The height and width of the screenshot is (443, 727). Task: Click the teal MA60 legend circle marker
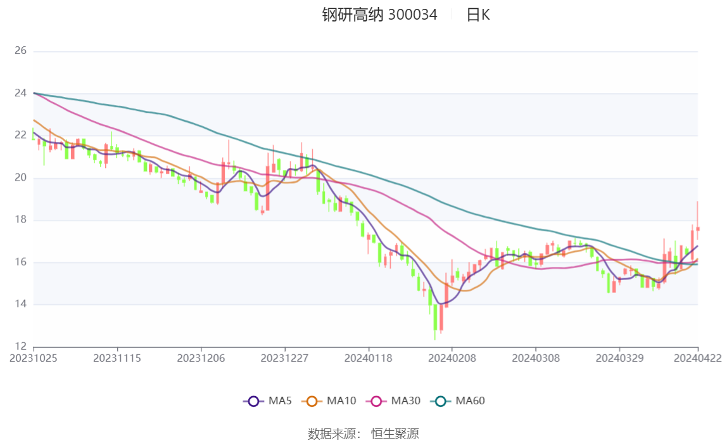[441, 401]
